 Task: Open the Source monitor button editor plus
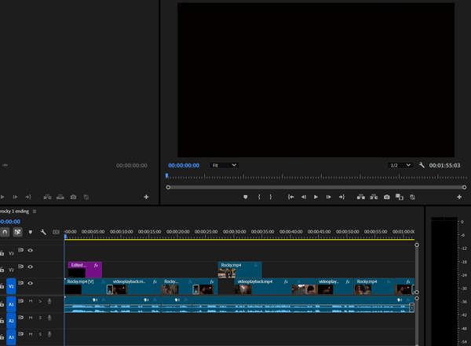[146, 197]
